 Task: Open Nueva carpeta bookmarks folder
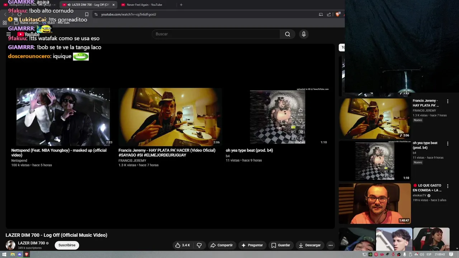(x=26, y=23)
